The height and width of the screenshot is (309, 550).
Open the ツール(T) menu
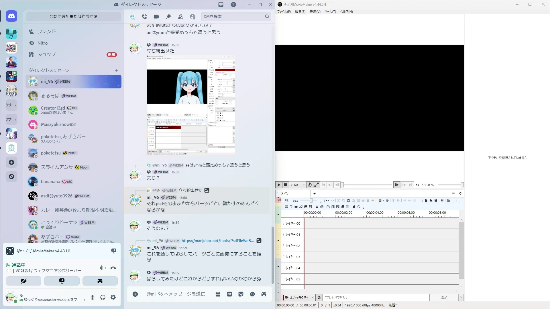tap(330, 12)
